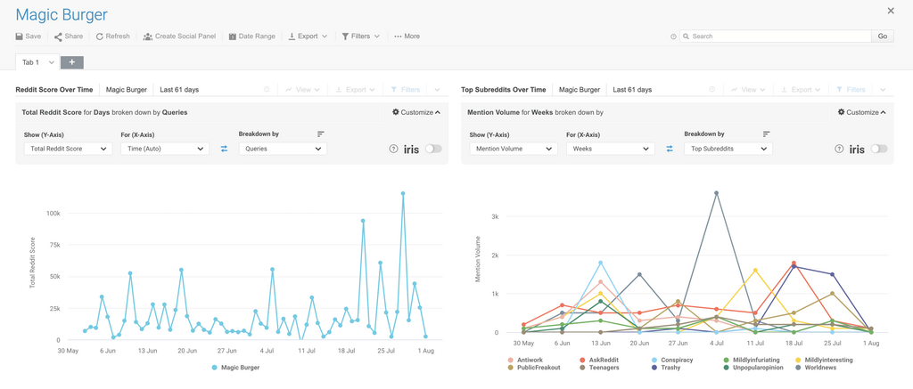Swap axes in Reddit Score chart
Screen dimensions: 913x389
(224, 149)
